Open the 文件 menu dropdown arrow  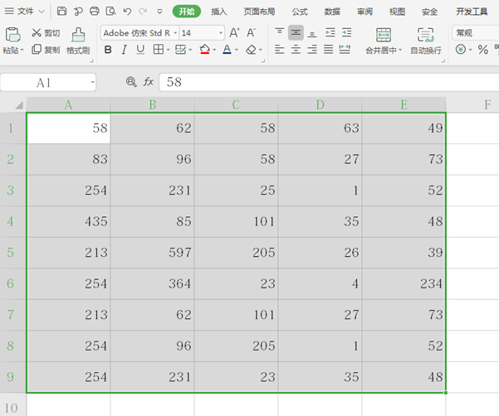click(x=42, y=12)
